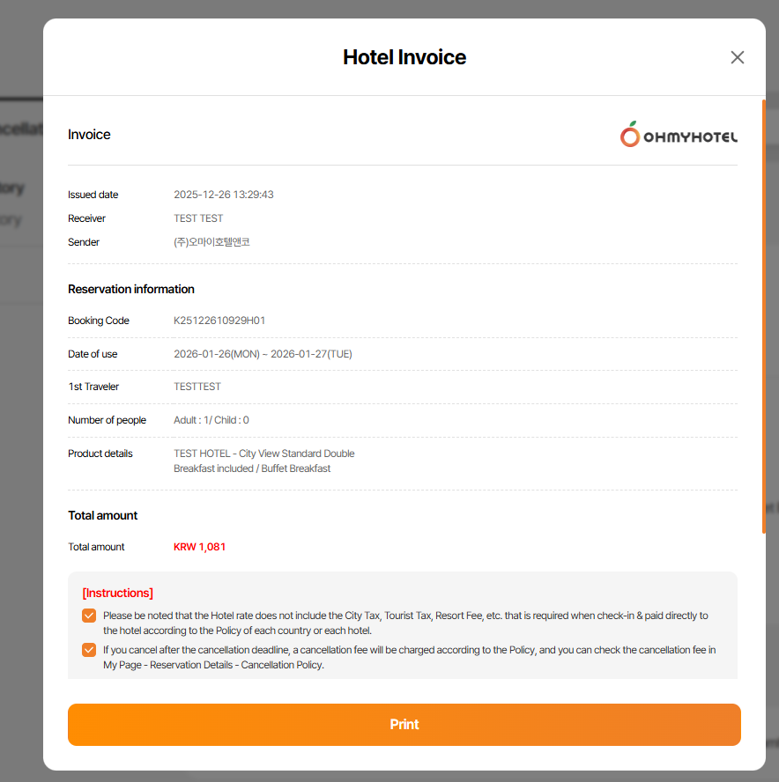Click the Buffet Breakfast detail line

252,468
